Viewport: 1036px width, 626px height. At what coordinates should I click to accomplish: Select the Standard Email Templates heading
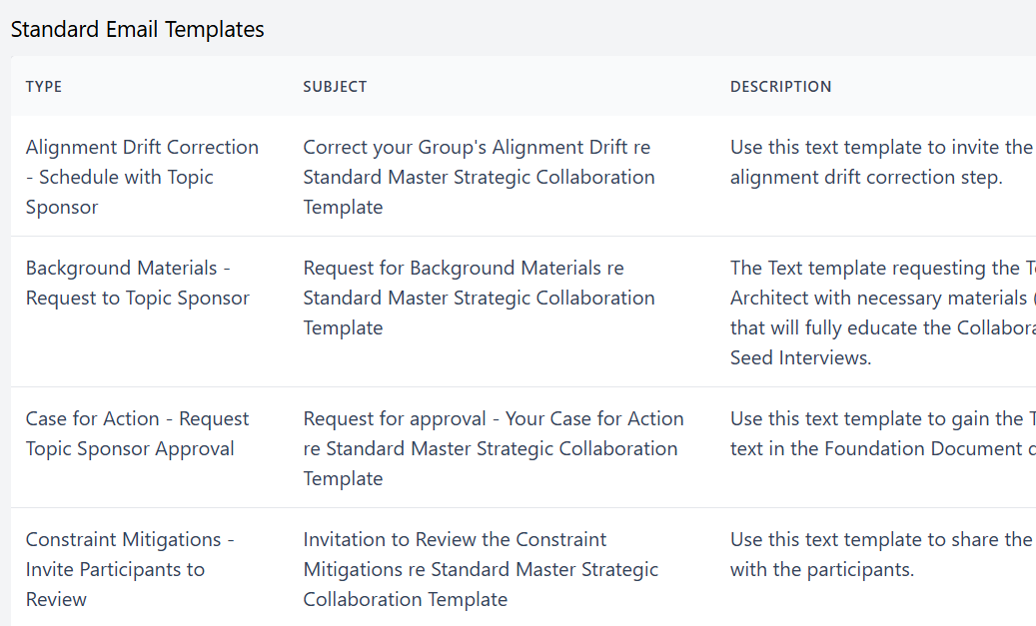pyautogui.click(x=138, y=29)
